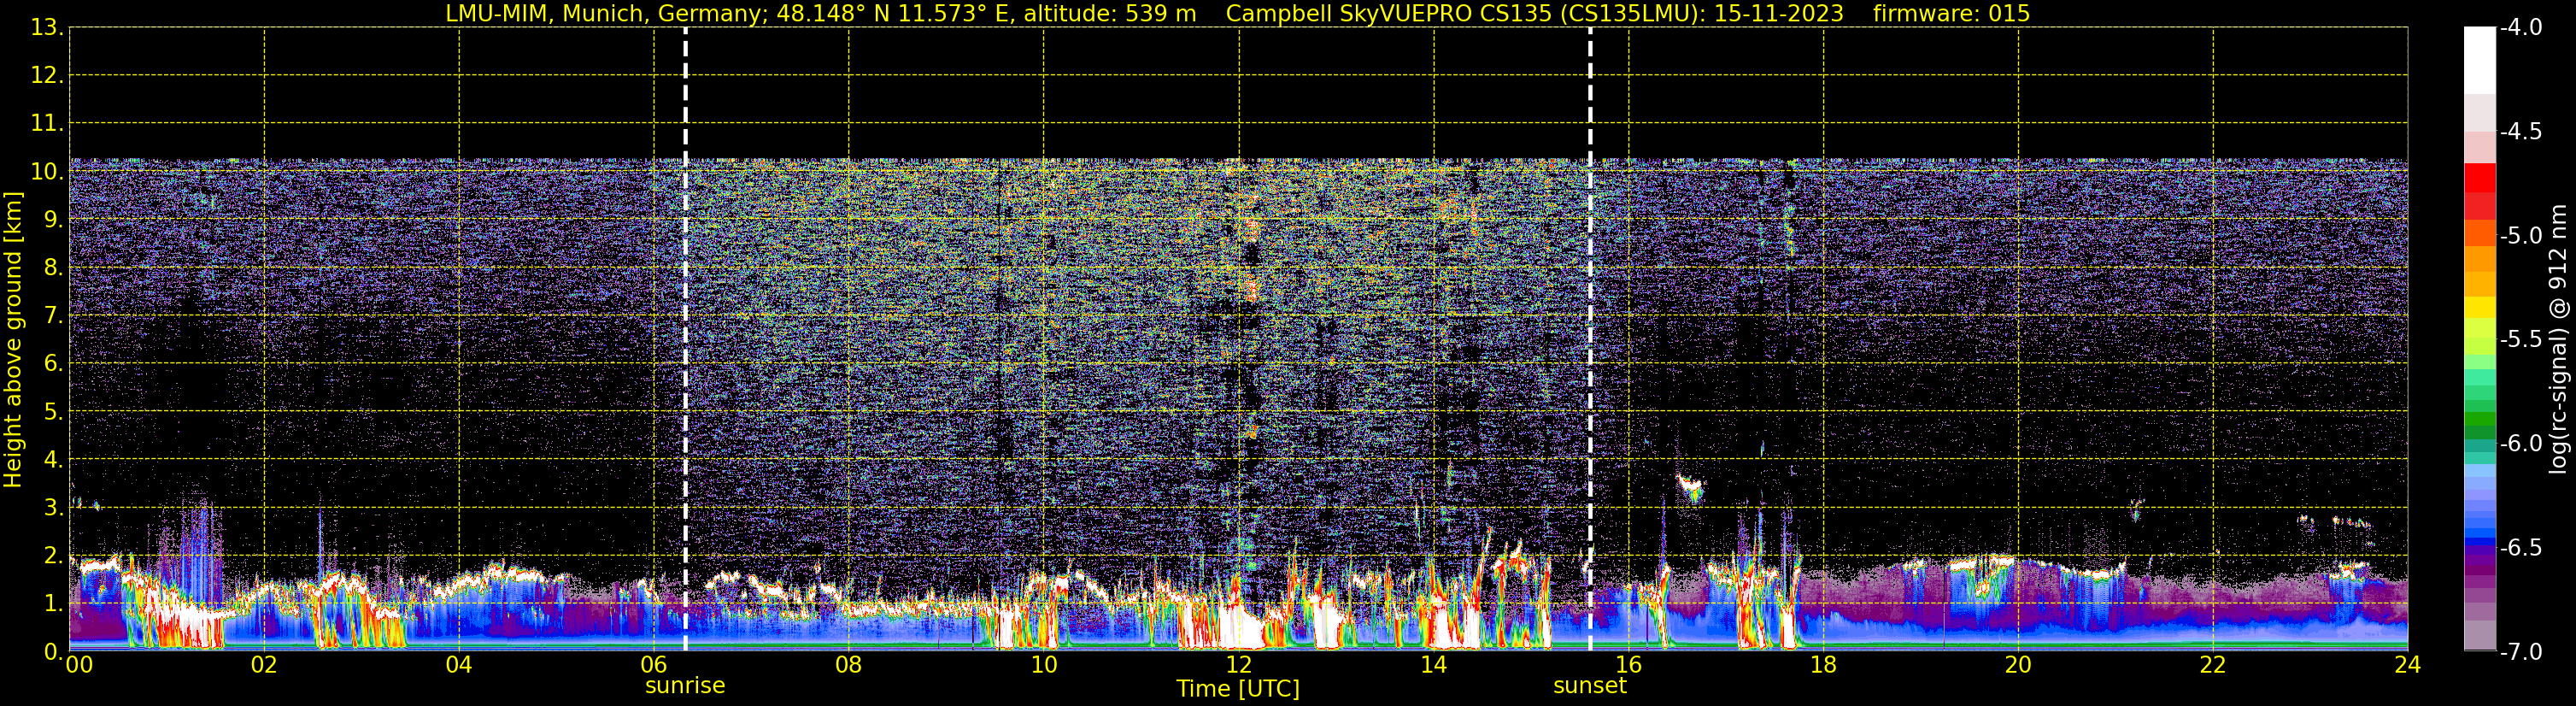Click the '-7.0' colorbar tick label
The image size is (2576, 706).
(2520, 651)
